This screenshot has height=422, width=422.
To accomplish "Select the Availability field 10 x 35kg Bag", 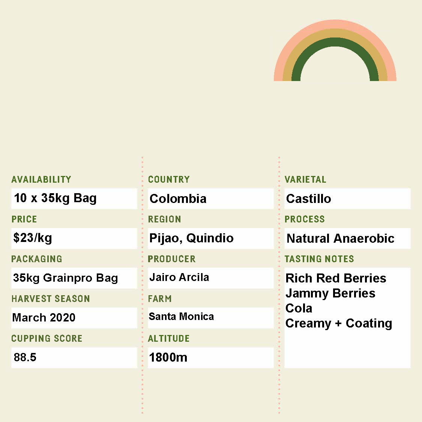I will click(x=74, y=198).
